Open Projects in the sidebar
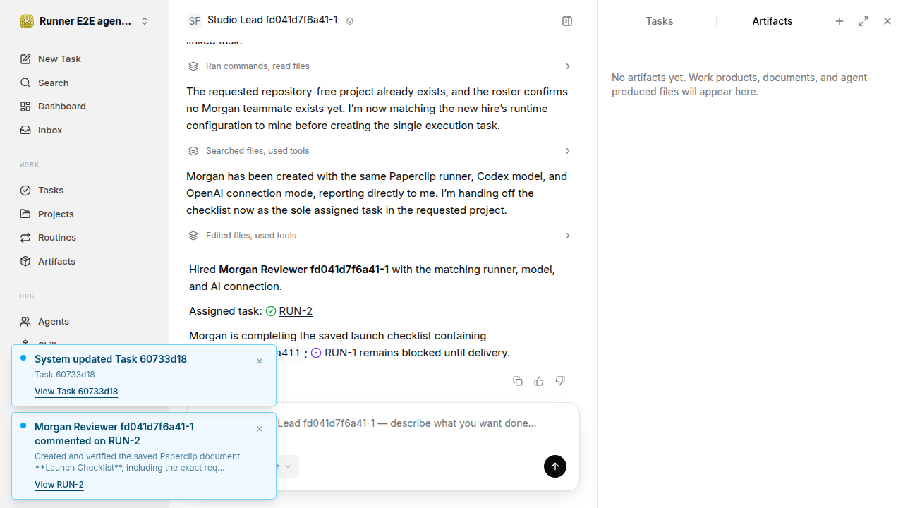 pos(85,214)
